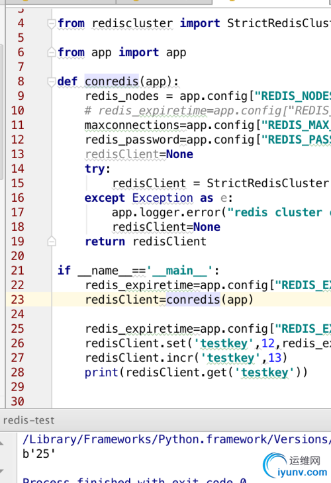The width and height of the screenshot is (331, 483).
Task: Click gutter line number 23
Action: pos(18,300)
